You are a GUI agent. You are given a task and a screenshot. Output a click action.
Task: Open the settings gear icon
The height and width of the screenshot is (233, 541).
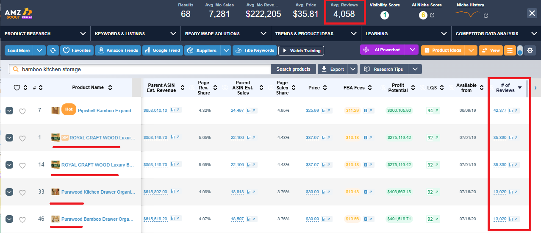pos(530,50)
